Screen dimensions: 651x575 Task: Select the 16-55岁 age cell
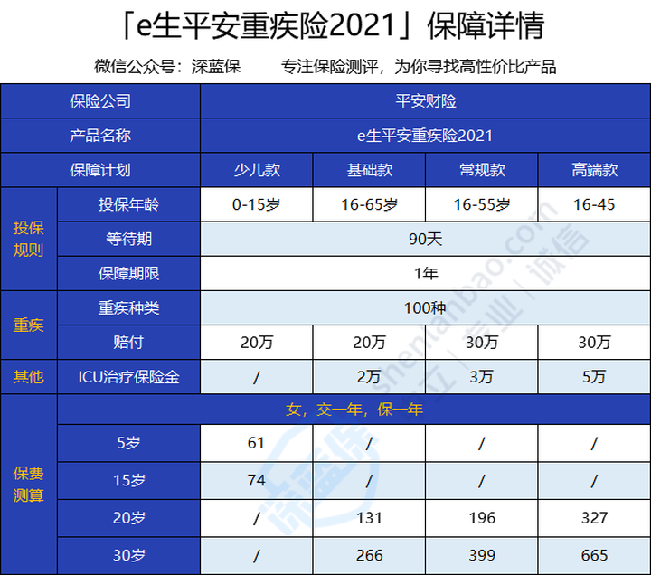(x=482, y=204)
